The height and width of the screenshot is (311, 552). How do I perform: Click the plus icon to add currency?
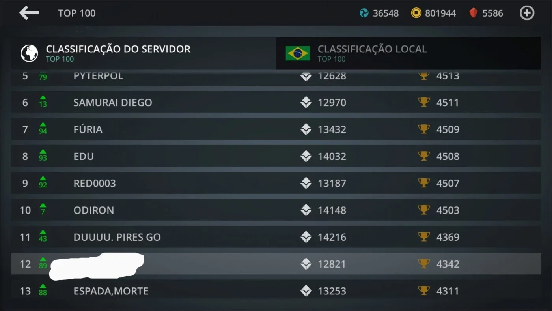coord(527,13)
